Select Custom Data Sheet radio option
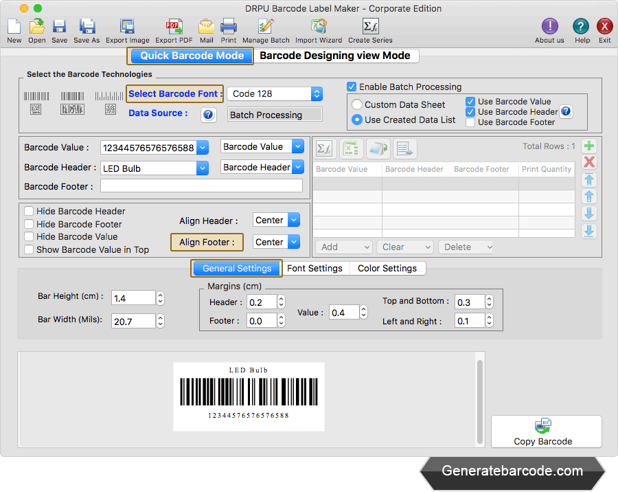The height and width of the screenshot is (492, 618). (x=357, y=104)
